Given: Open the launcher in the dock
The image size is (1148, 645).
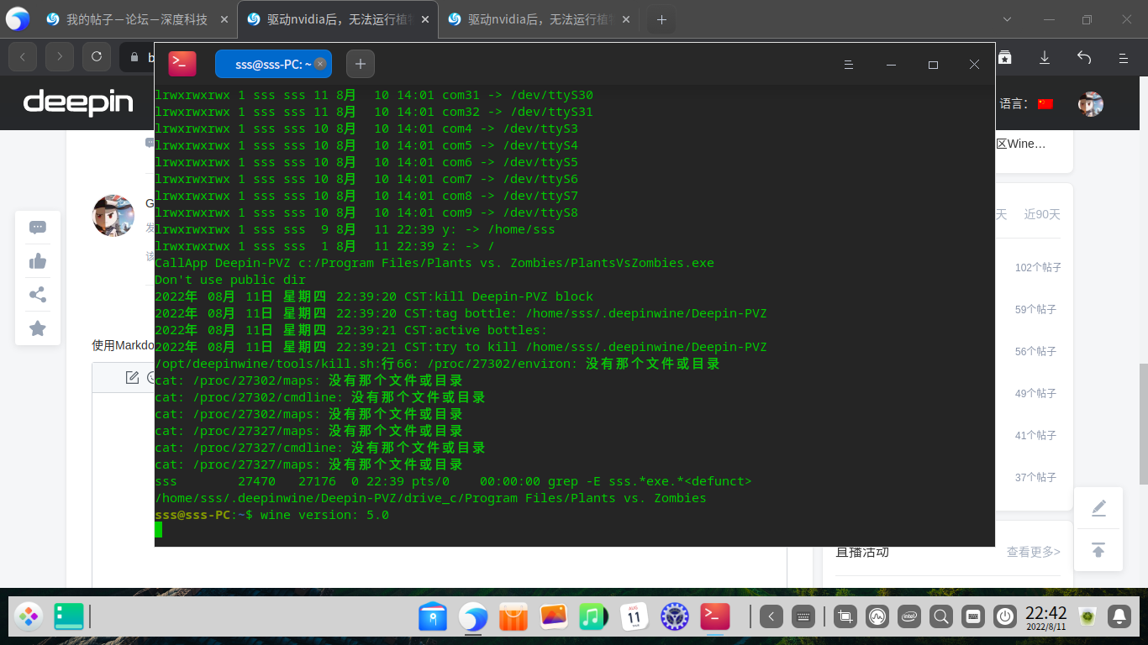Looking at the screenshot, I should (29, 617).
